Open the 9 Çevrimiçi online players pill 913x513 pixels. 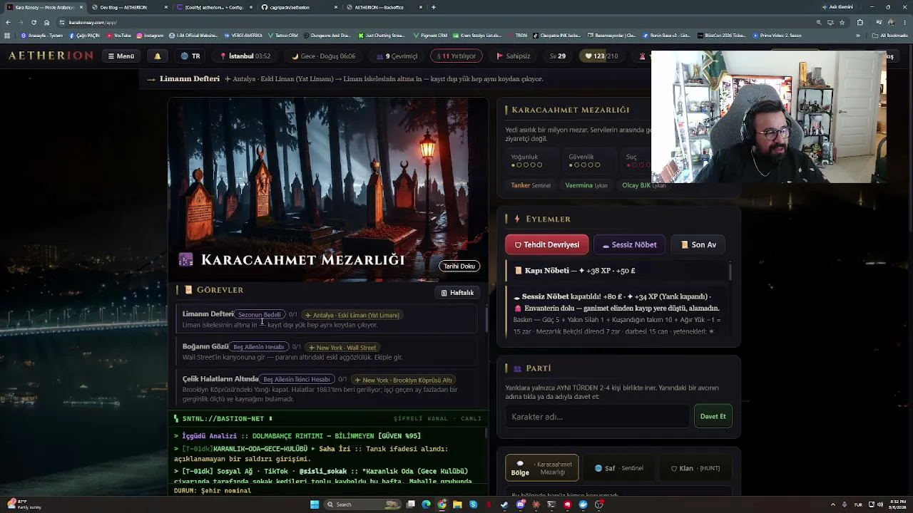397,56
